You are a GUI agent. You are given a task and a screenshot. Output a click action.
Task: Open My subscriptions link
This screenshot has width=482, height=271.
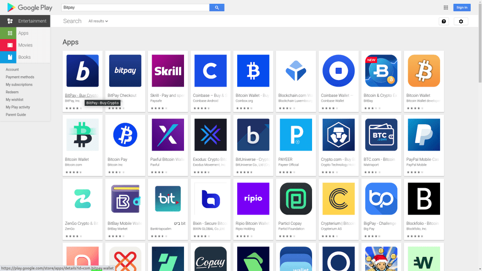point(19,85)
